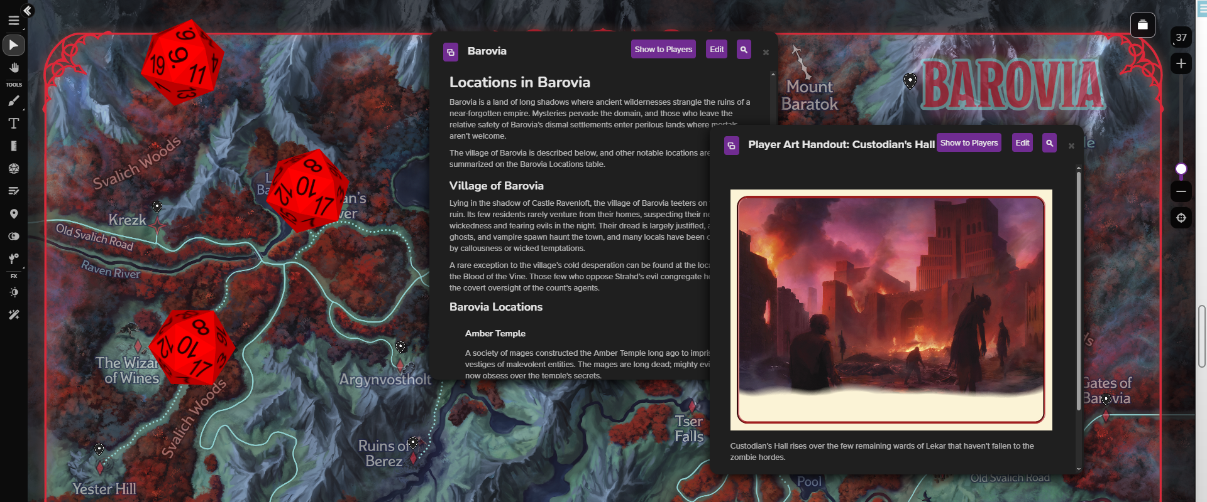Screen dimensions: 1207x502
Task: Select the Place Pin tool
Action: pyautogui.click(x=13, y=214)
